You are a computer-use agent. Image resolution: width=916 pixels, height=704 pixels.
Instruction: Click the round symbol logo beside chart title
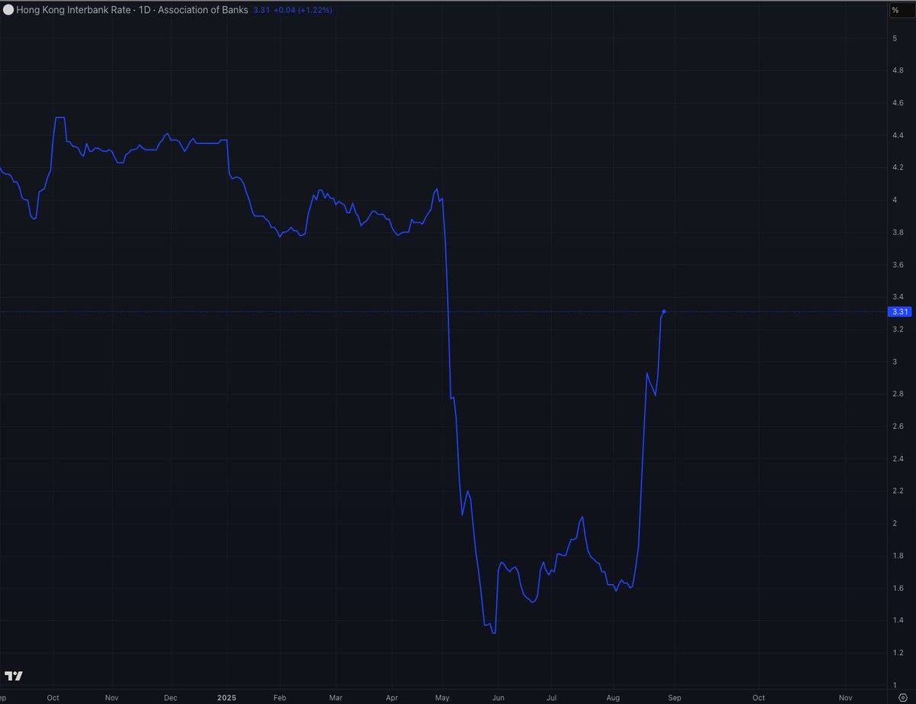8,10
